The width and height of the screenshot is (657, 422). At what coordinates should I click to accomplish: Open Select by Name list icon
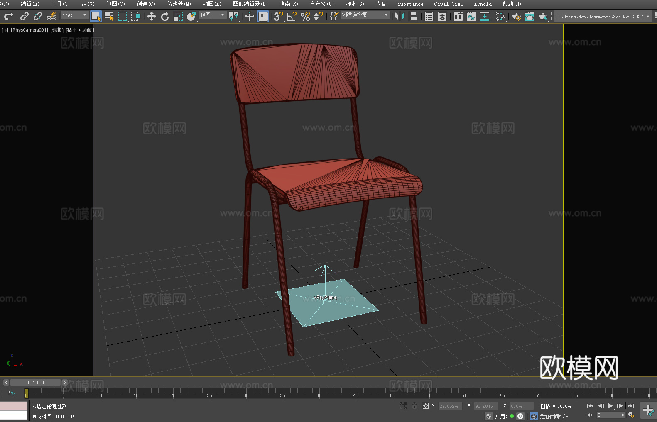tap(109, 16)
